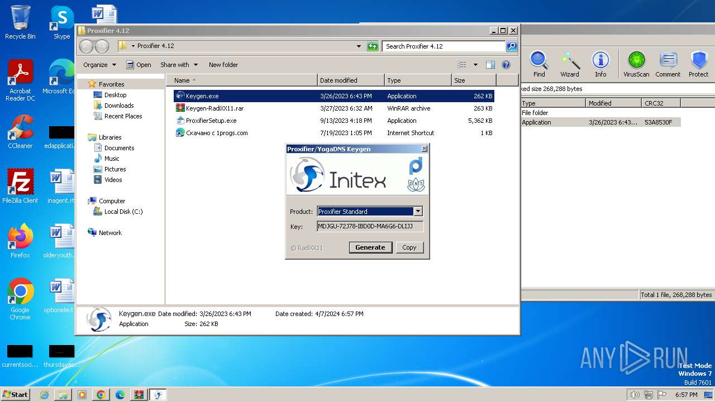Select the ProxifierSetup.exe file
Viewport: 715px width, 402px height.
pyautogui.click(x=333, y=121)
